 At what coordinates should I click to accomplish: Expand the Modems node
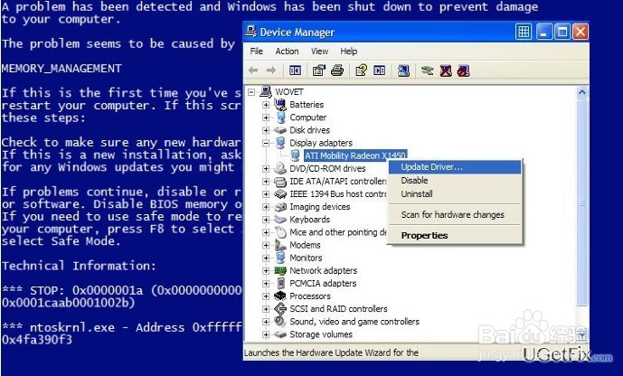(x=266, y=245)
